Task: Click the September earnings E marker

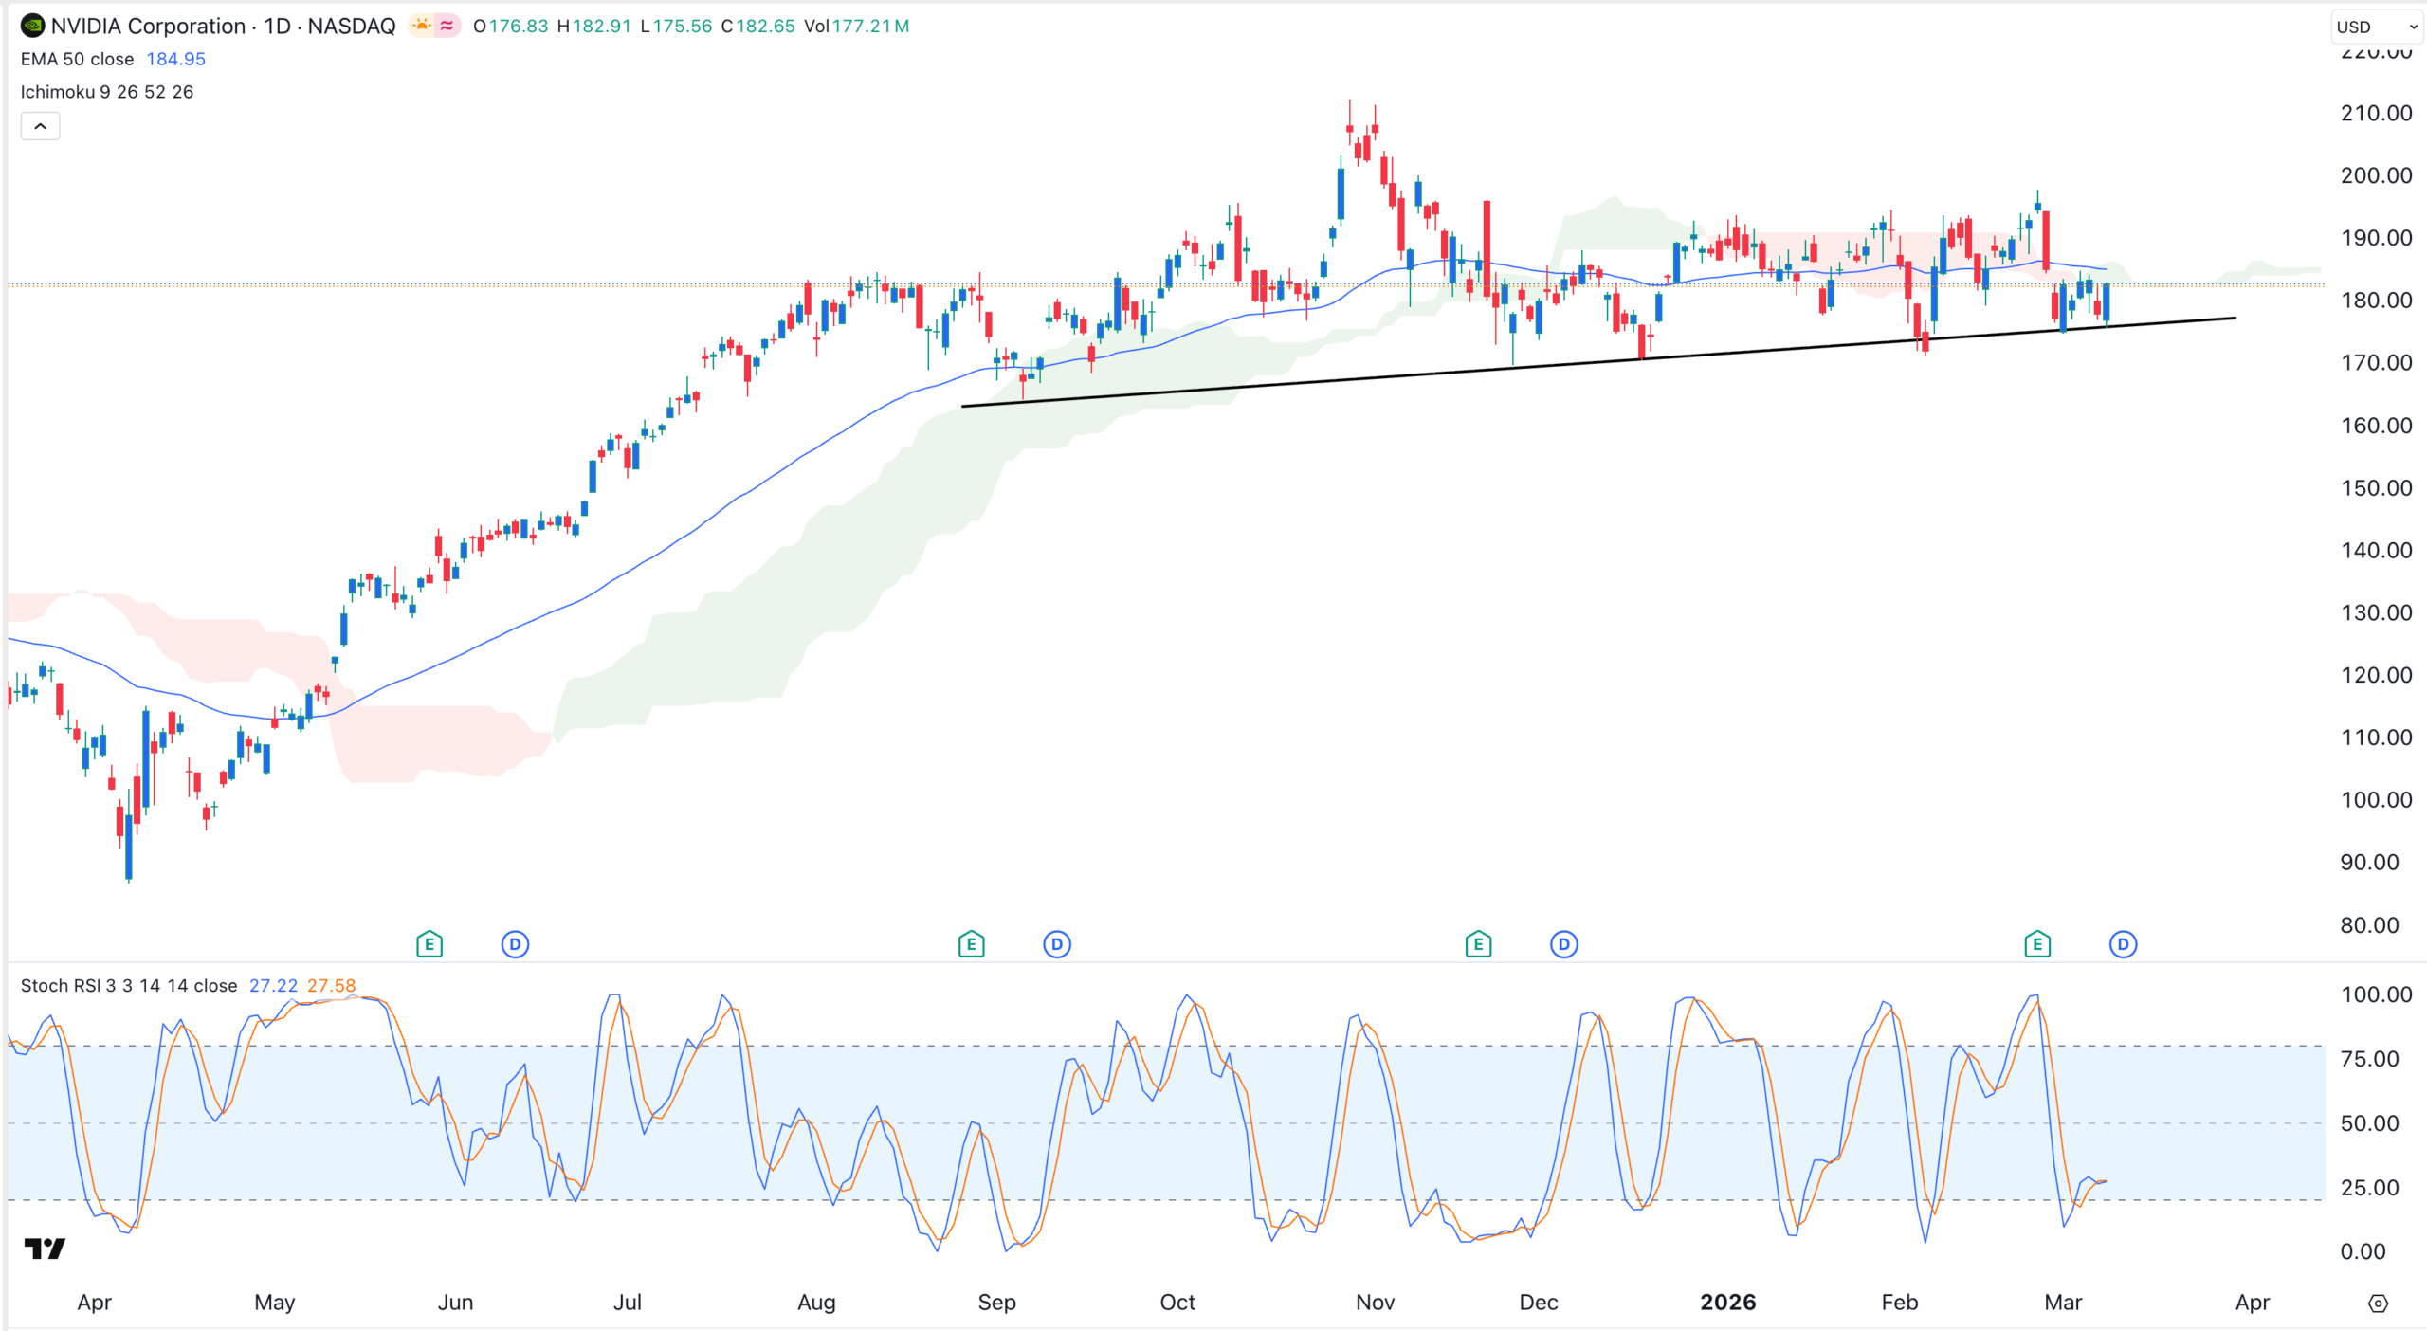Action: tap(971, 944)
